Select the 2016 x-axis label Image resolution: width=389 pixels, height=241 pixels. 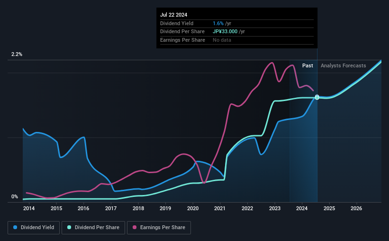[83, 208]
